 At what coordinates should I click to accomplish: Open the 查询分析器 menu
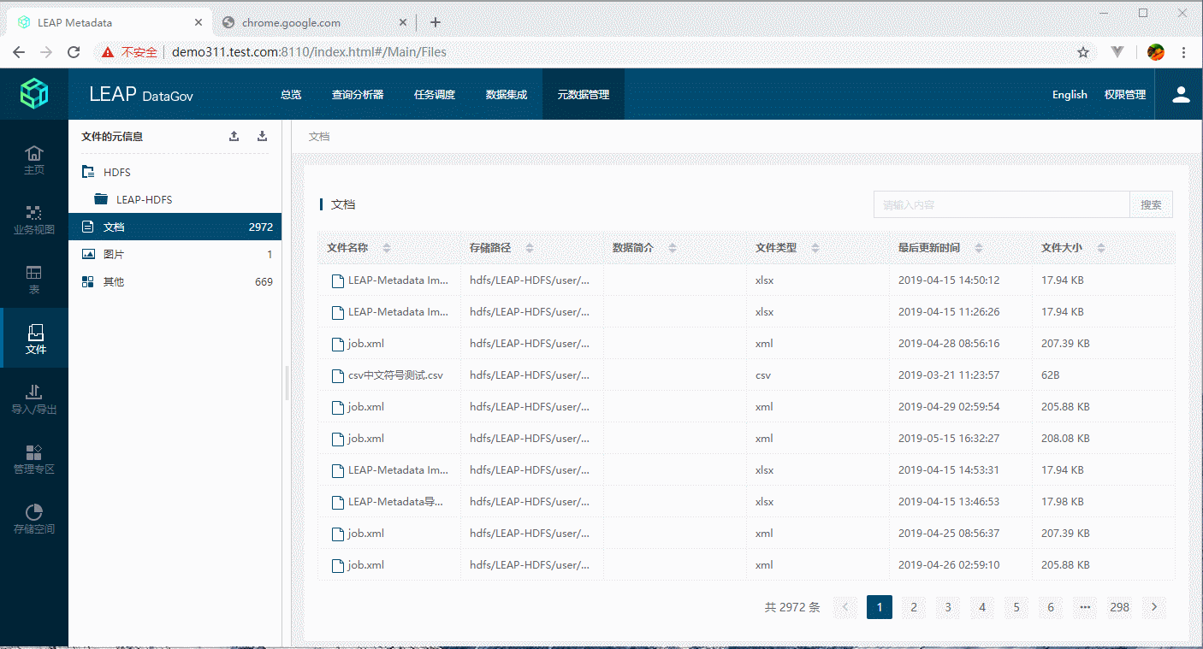click(x=358, y=94)
